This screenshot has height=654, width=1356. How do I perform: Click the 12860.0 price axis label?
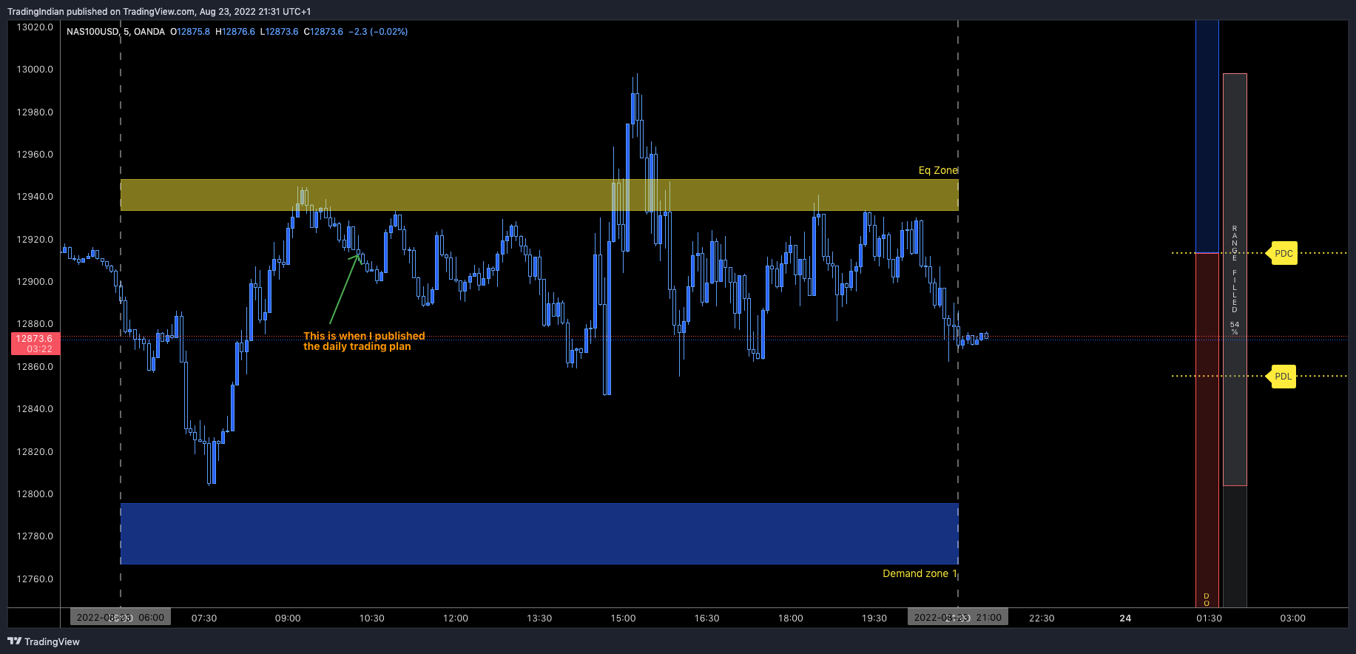pyautogui.click(x=35, y=367)
